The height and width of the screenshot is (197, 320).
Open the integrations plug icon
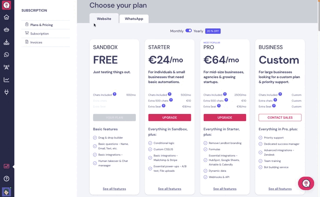coord(6,92)
